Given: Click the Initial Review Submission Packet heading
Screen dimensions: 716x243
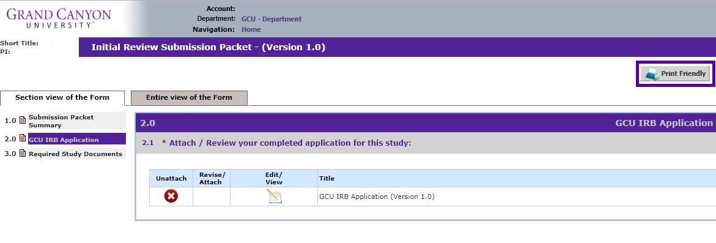Looking at the screenshot, I should pos(209,47).
